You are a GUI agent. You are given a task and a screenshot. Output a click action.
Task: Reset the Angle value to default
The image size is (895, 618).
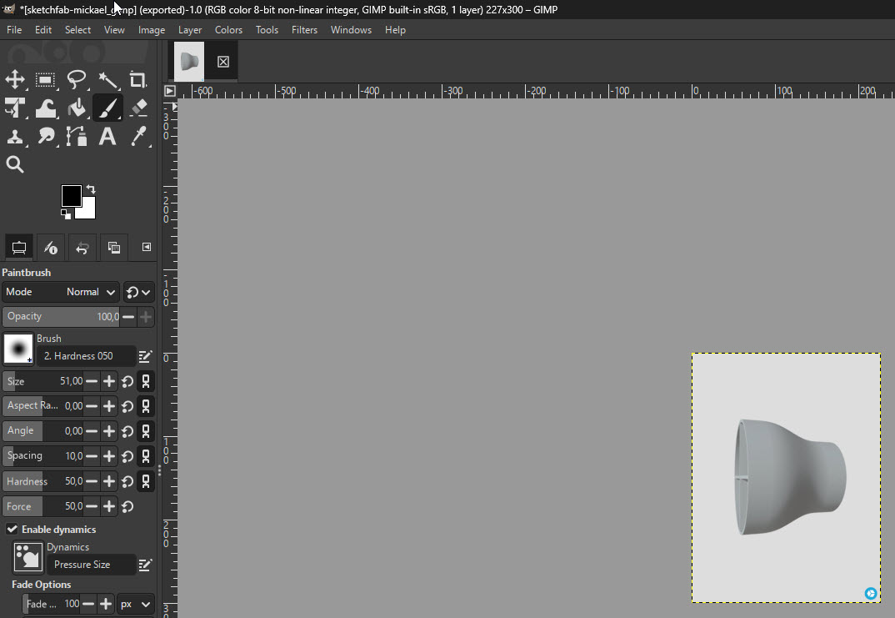pyautogui.click(x=127, y=431)
